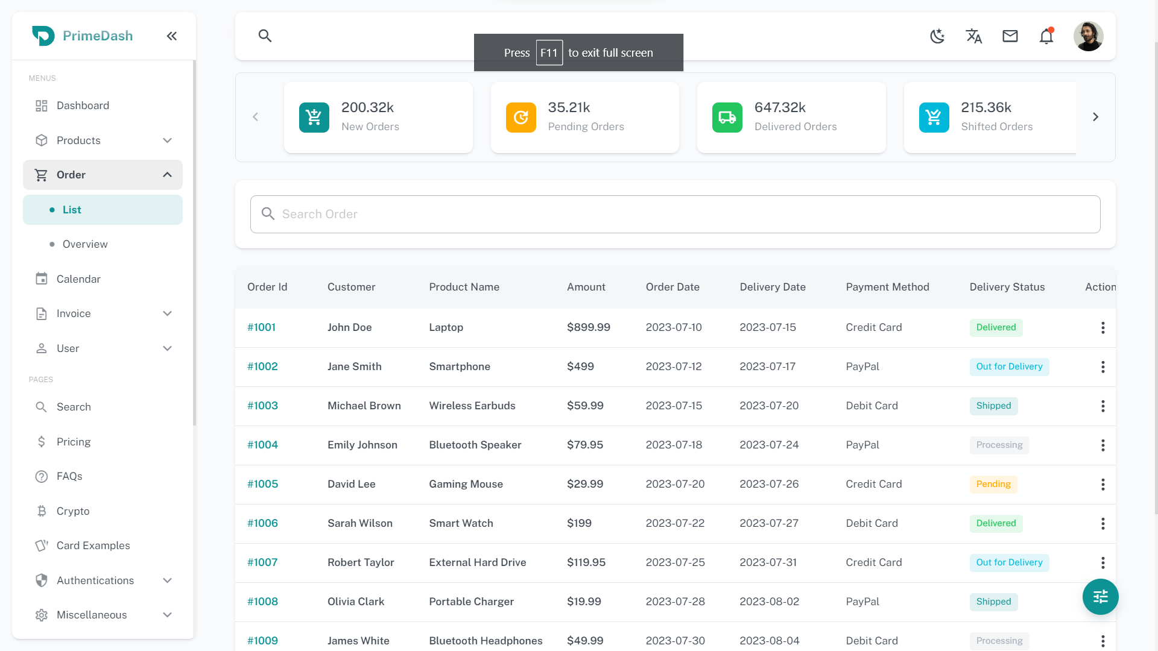Select Overview under Order
This screenshot has height=651, width=1158.
[x=85, y=244]
